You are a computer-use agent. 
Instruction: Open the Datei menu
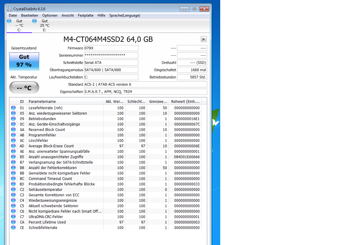(13, 15)
